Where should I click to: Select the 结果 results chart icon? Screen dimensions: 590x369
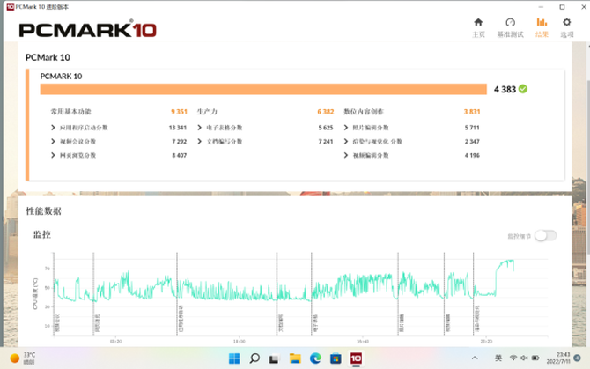(x=542, y=26)
